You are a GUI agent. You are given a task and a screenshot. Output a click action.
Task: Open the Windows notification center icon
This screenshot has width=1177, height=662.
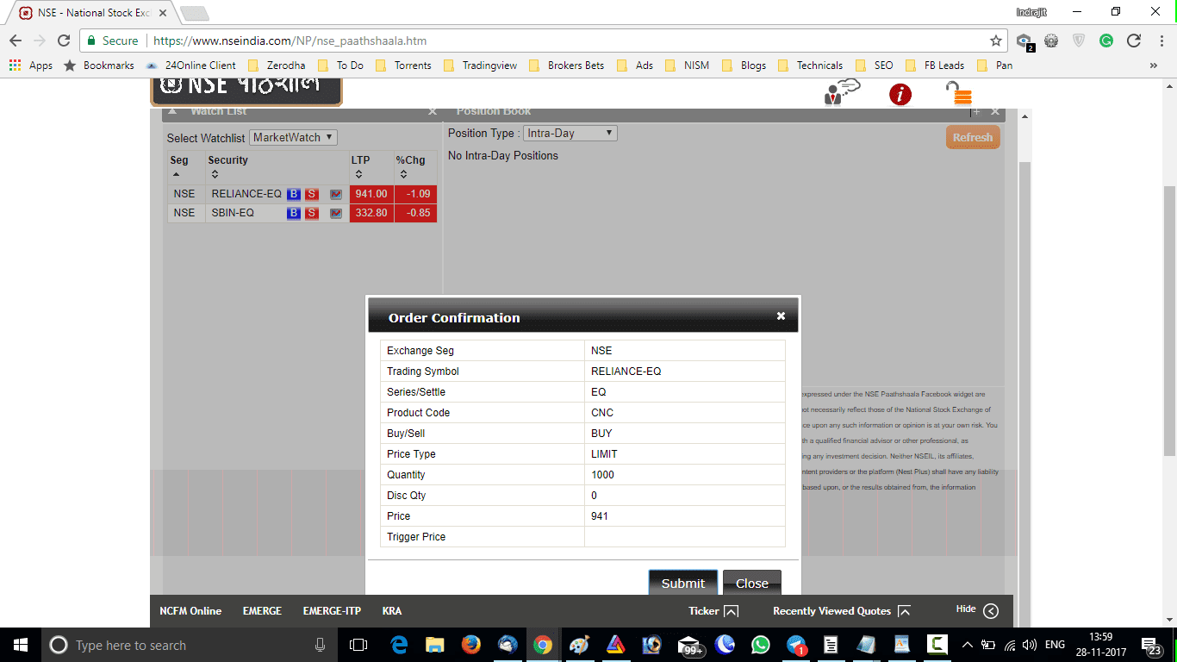click(x=1151, y=646)
